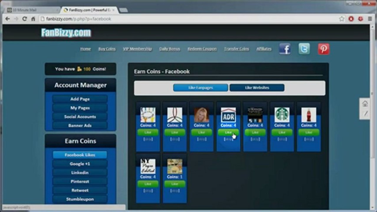Open the Affiliates link
The width and height of the screenshot is (377, 212).
click(x=264, y=49)
